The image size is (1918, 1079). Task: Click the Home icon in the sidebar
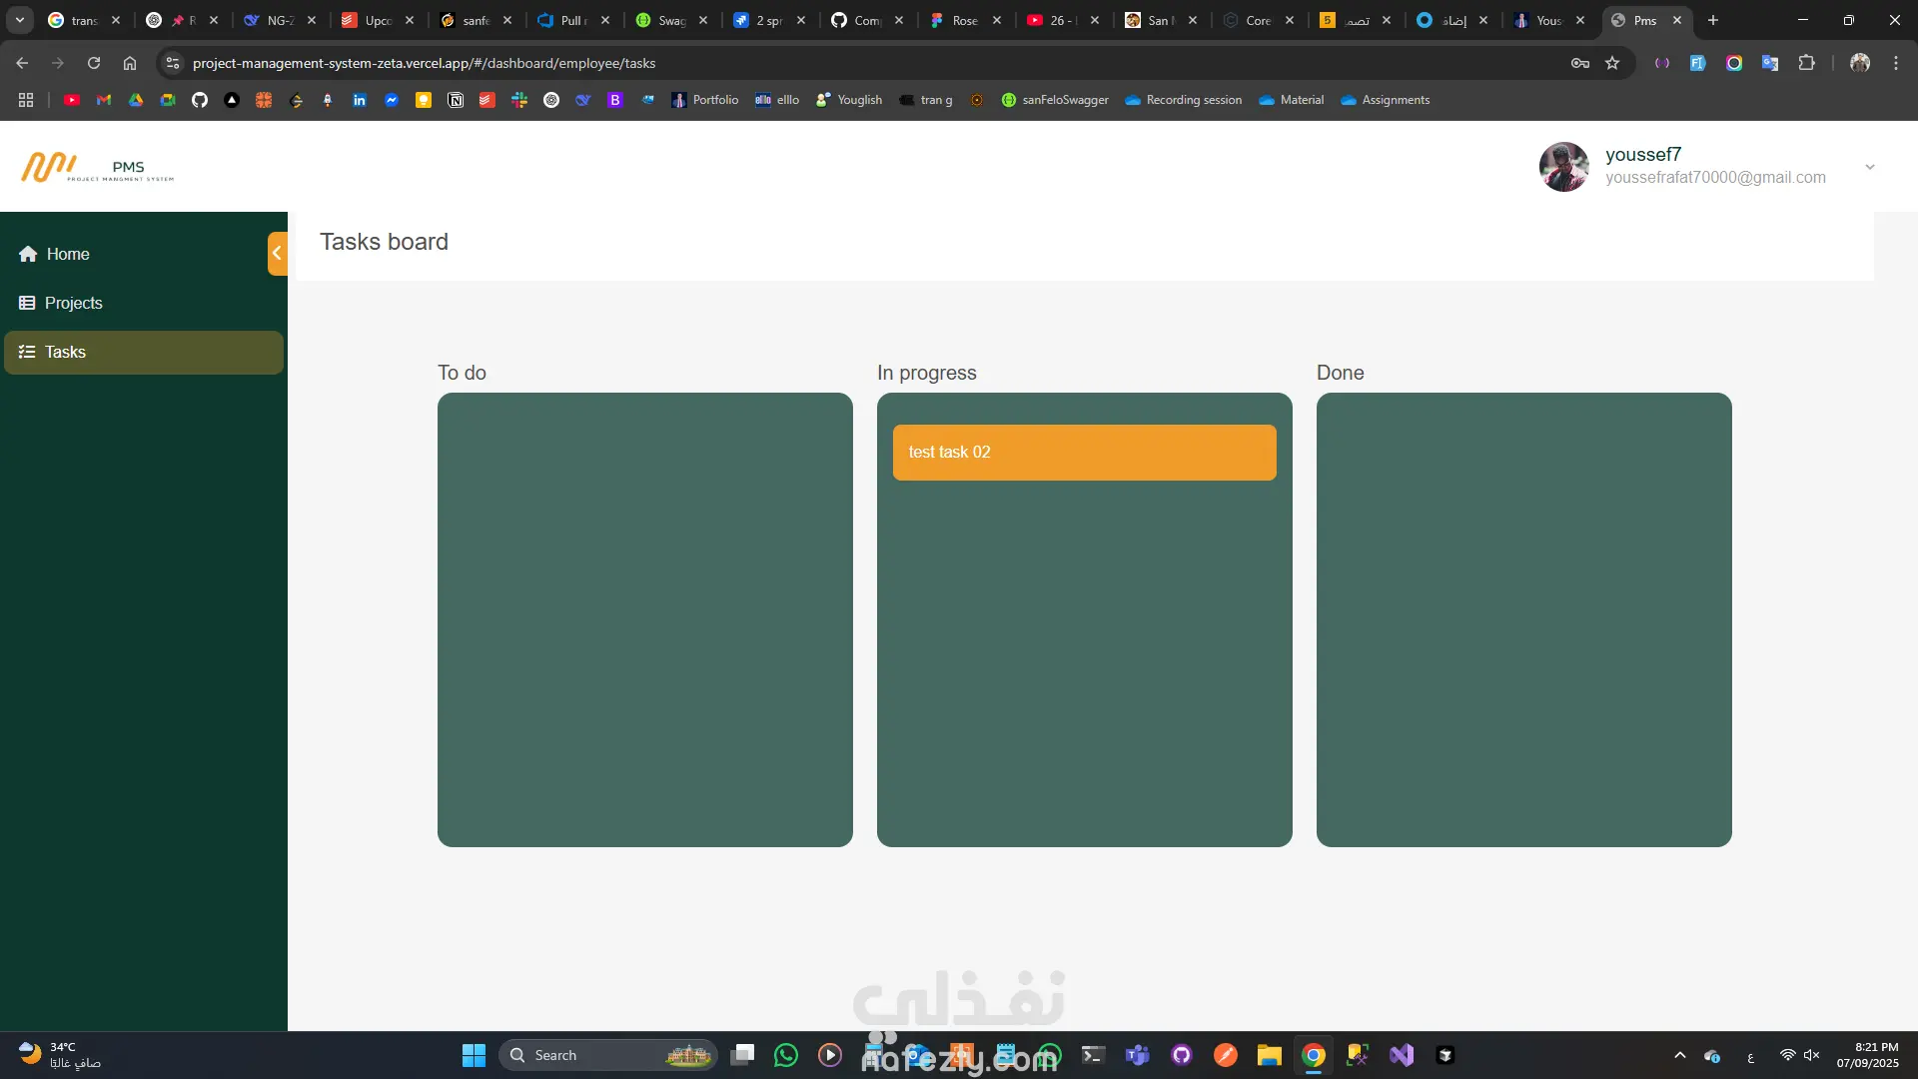[28, 254]
